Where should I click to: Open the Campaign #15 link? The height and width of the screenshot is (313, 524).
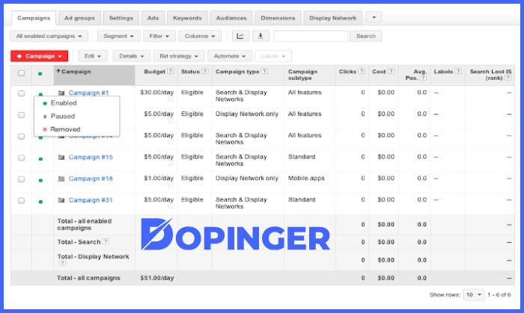click(x=91, y=157)
